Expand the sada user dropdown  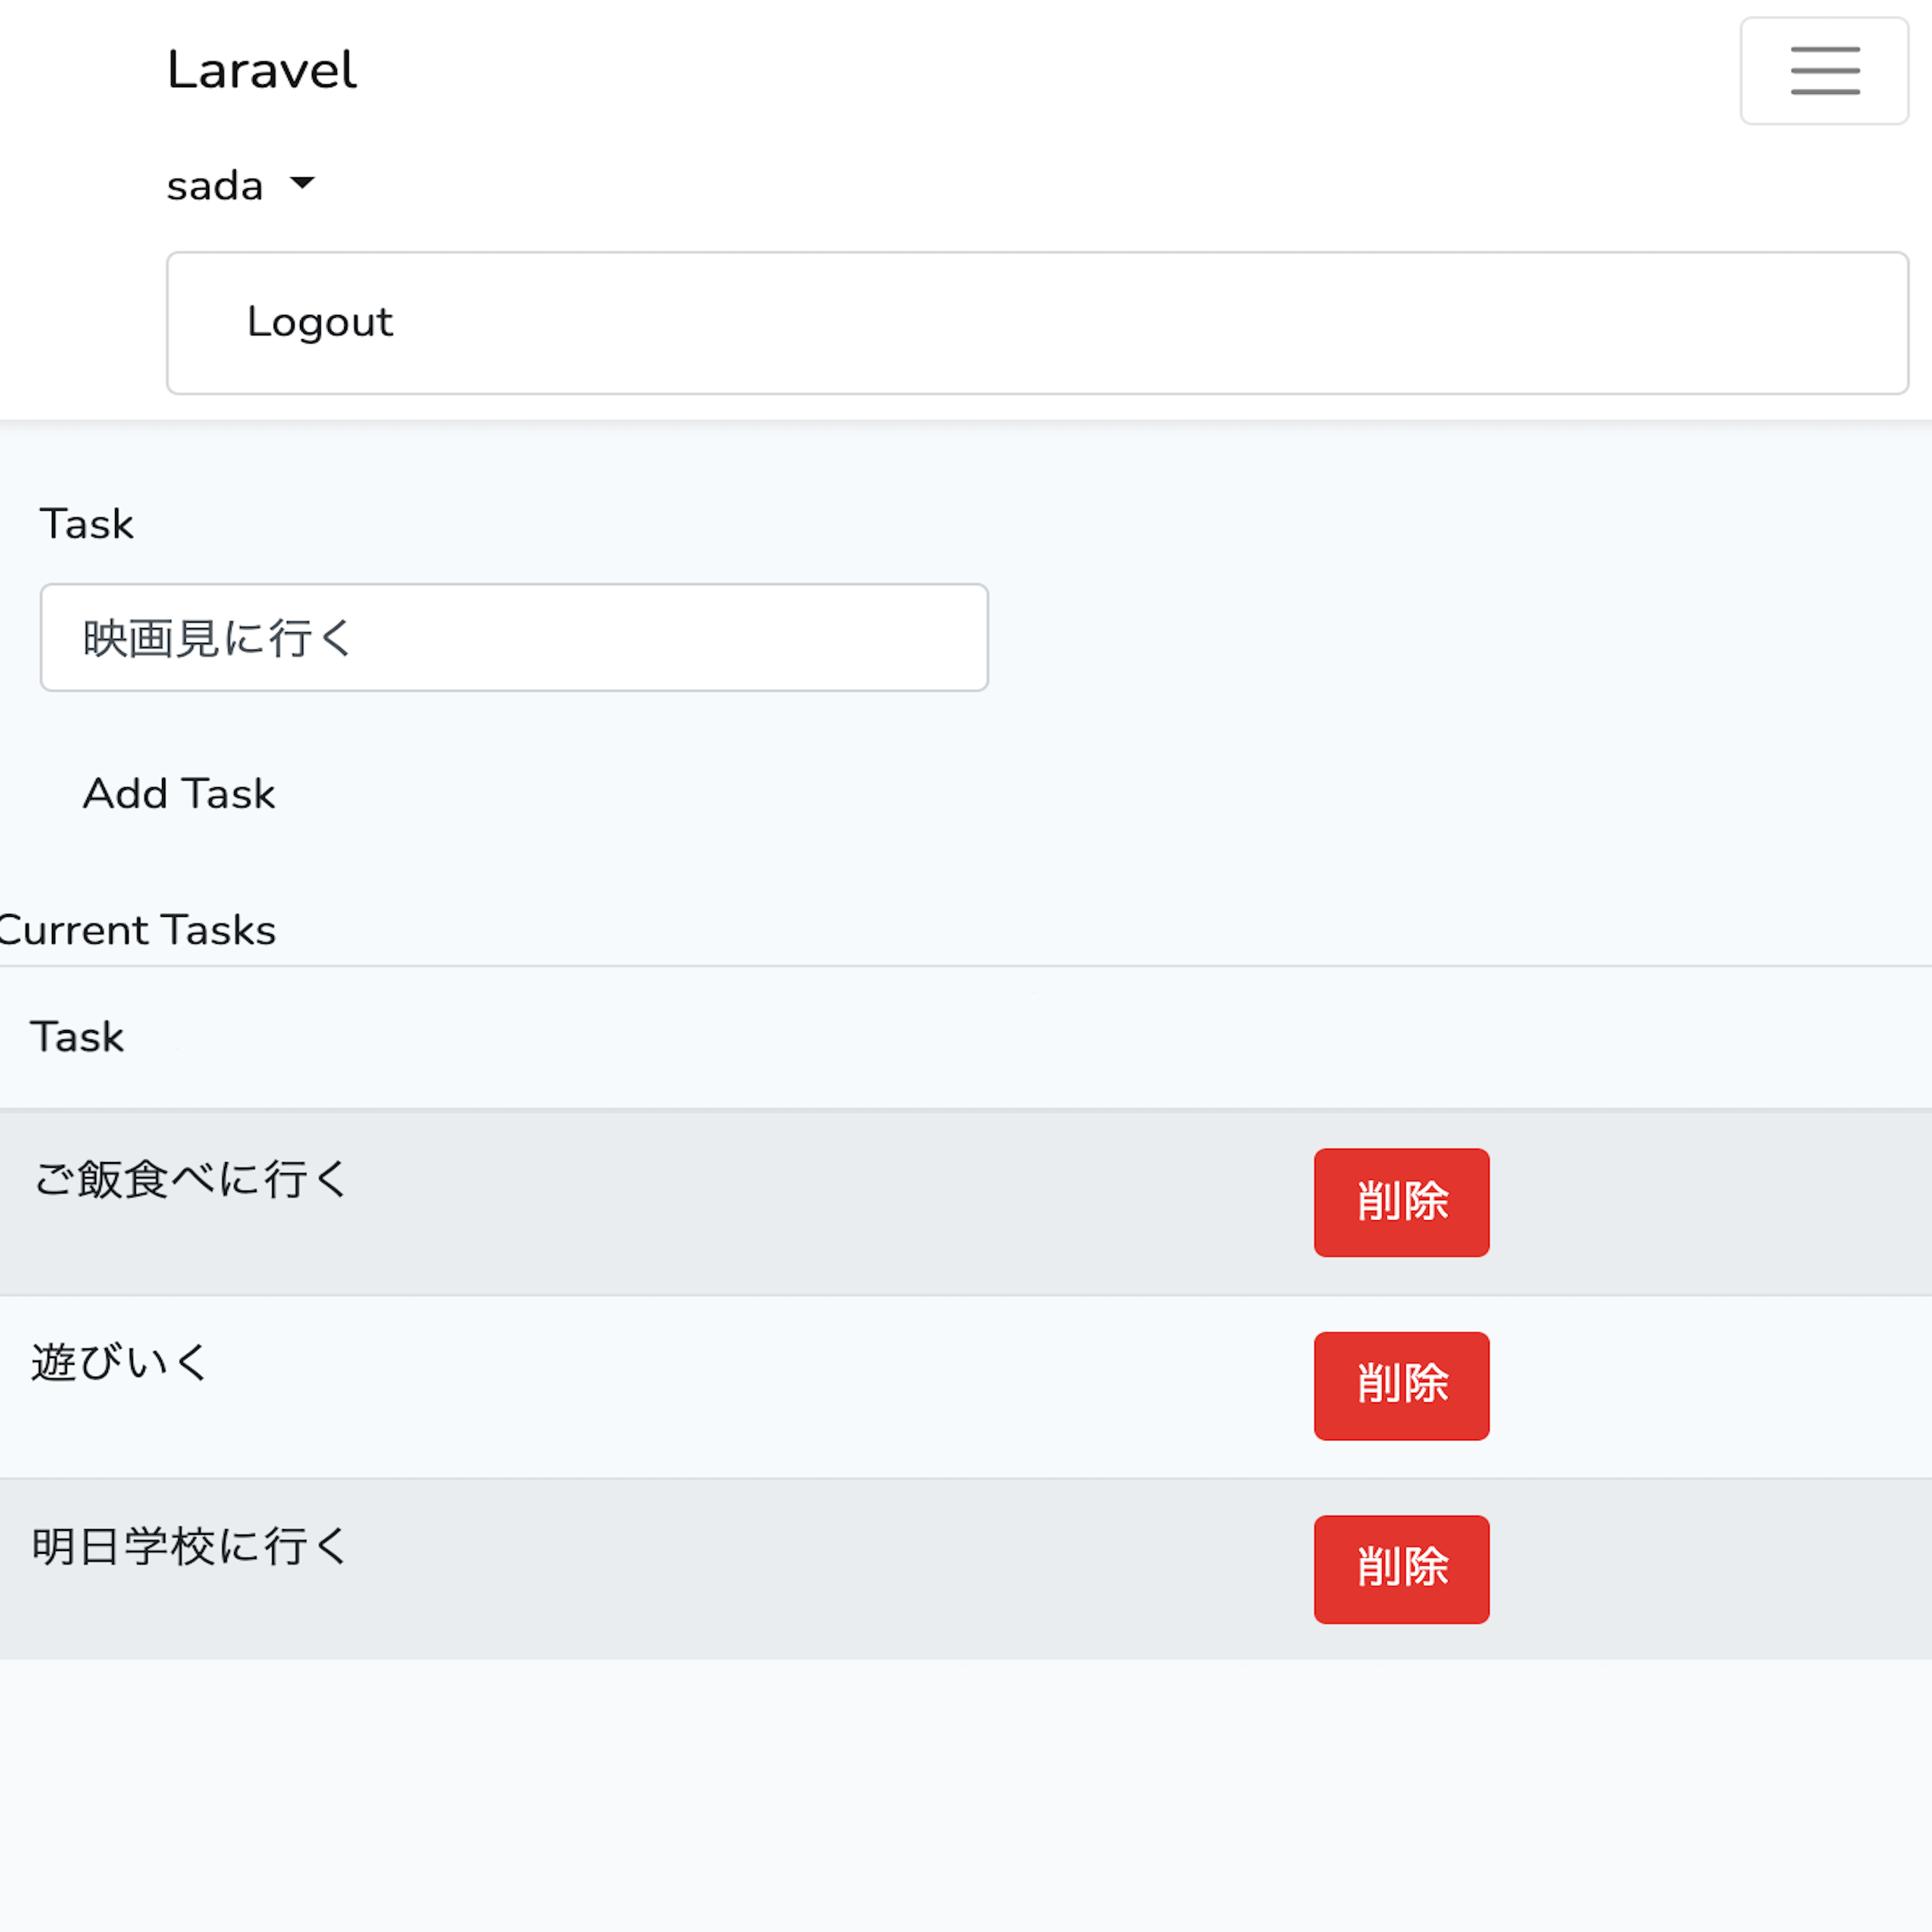point(240,184)
